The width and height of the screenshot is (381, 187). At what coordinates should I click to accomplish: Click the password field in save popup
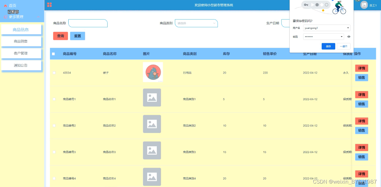click(323, 37)
